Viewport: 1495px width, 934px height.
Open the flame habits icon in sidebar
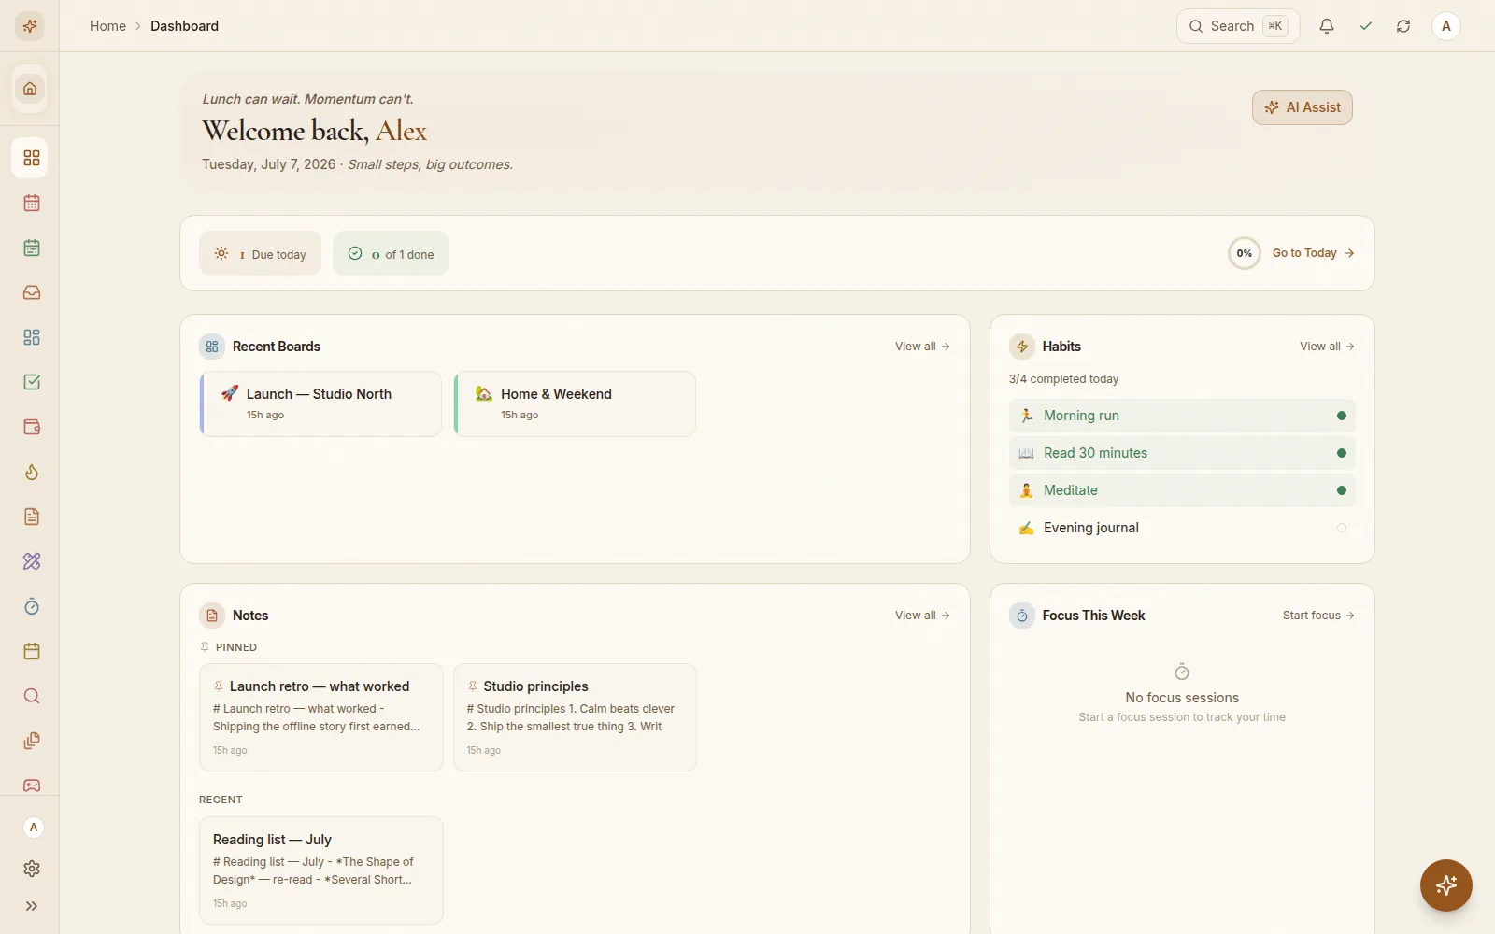point(32,472)
